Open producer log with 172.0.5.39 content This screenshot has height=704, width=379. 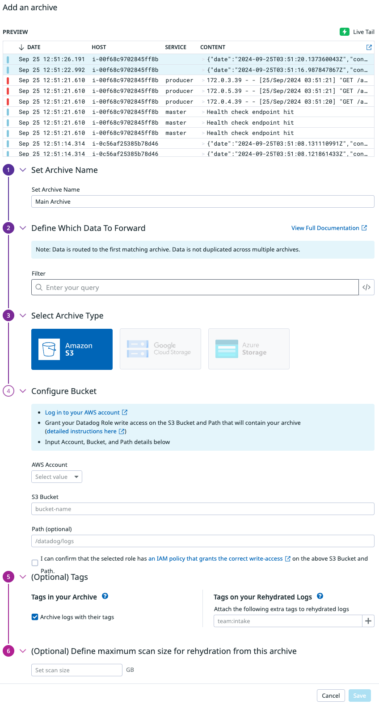pyautogui.click(x=189, y=91)
